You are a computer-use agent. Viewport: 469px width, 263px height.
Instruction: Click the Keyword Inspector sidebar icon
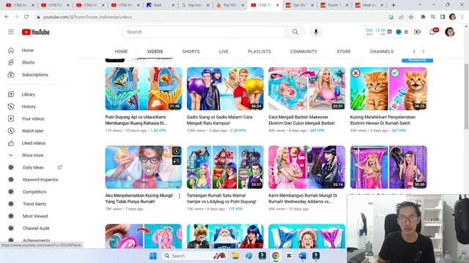pyautogui.click(x=11, y=180)
